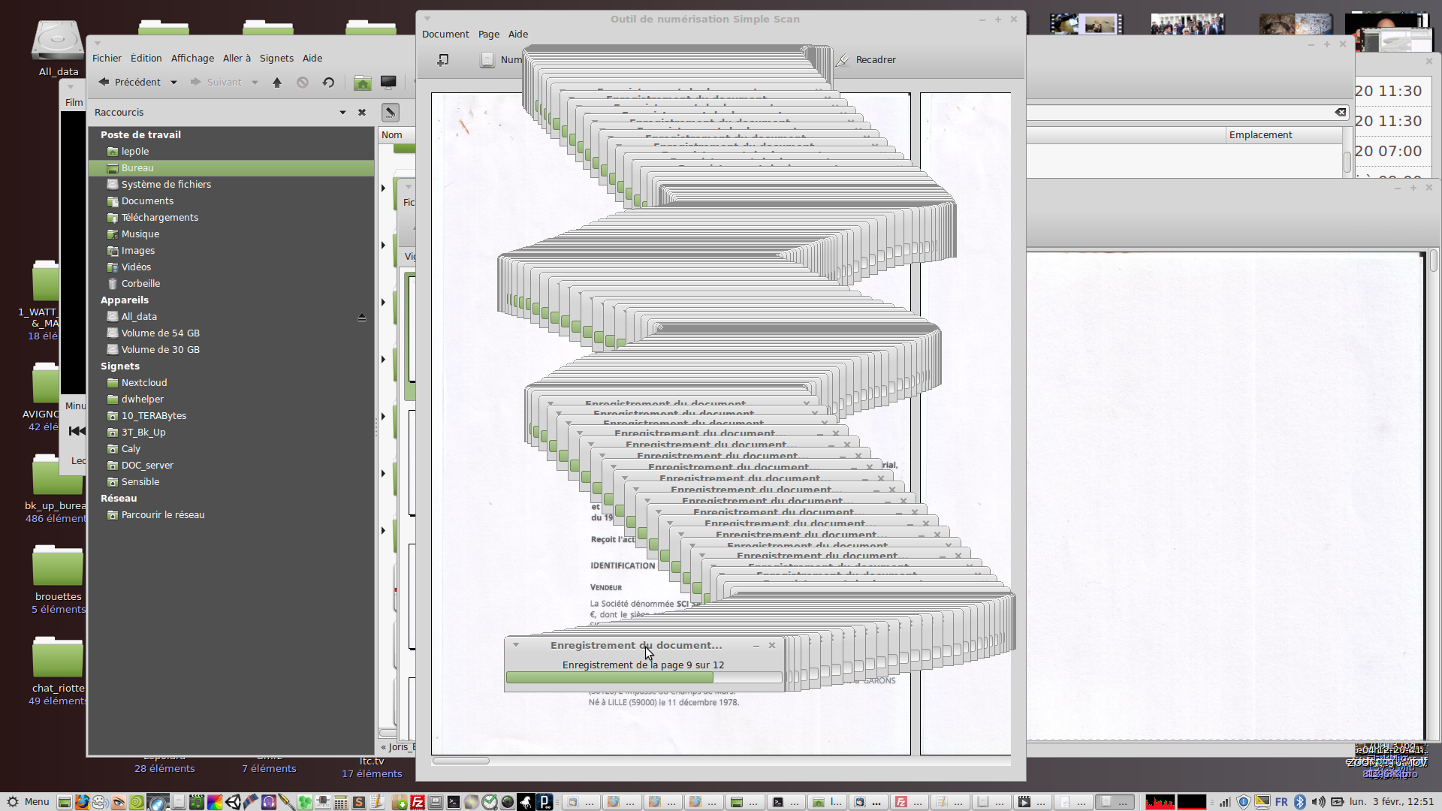Toggle the location edit pencil button
Viewport: 1442px width, 811px height.
[x=390, y=113]
